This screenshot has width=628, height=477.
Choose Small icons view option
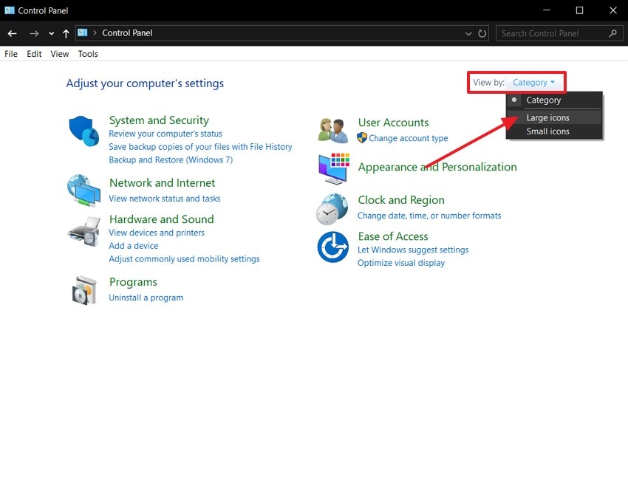click(554, 131)
